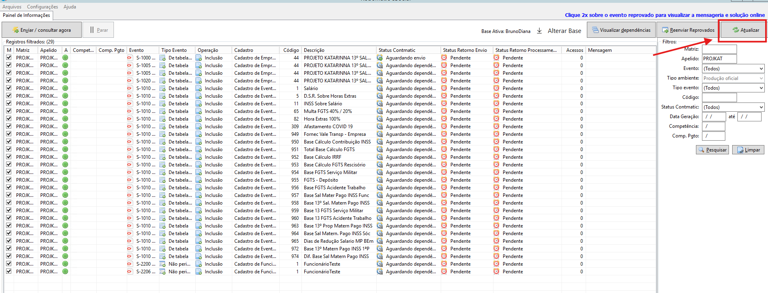Click the green circle in the Base Cálculo IRRF row
Screen dimensions: 768x293
pos(65,157)
